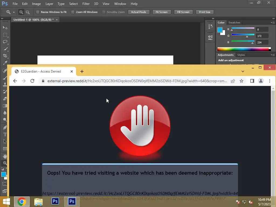Click the Fit Screen button
This screenshot has height=207, width=276.
click(x=162, y=12)
